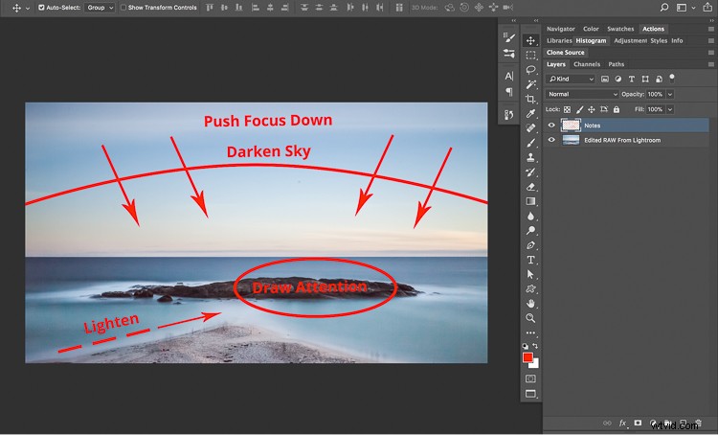Toggle lock image pixels brush icon
718x435 pixels.
tap(580, 109)
